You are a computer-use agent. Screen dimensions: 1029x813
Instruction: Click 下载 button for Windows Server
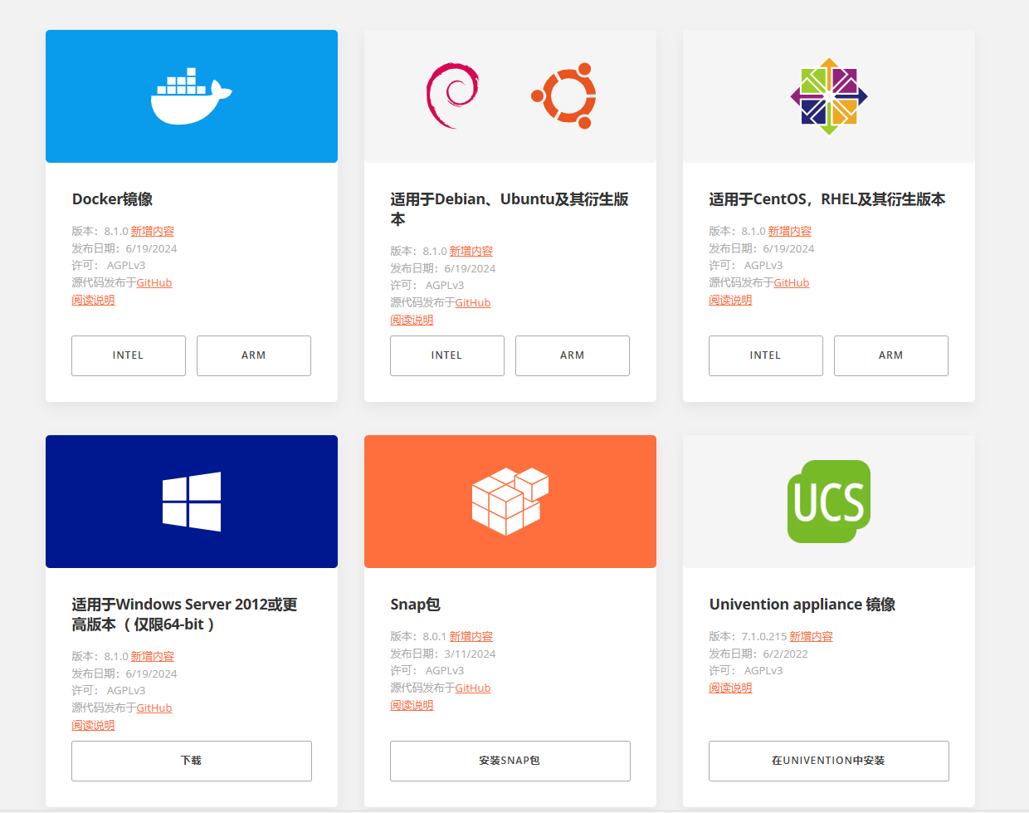click(x=192, y=761)
